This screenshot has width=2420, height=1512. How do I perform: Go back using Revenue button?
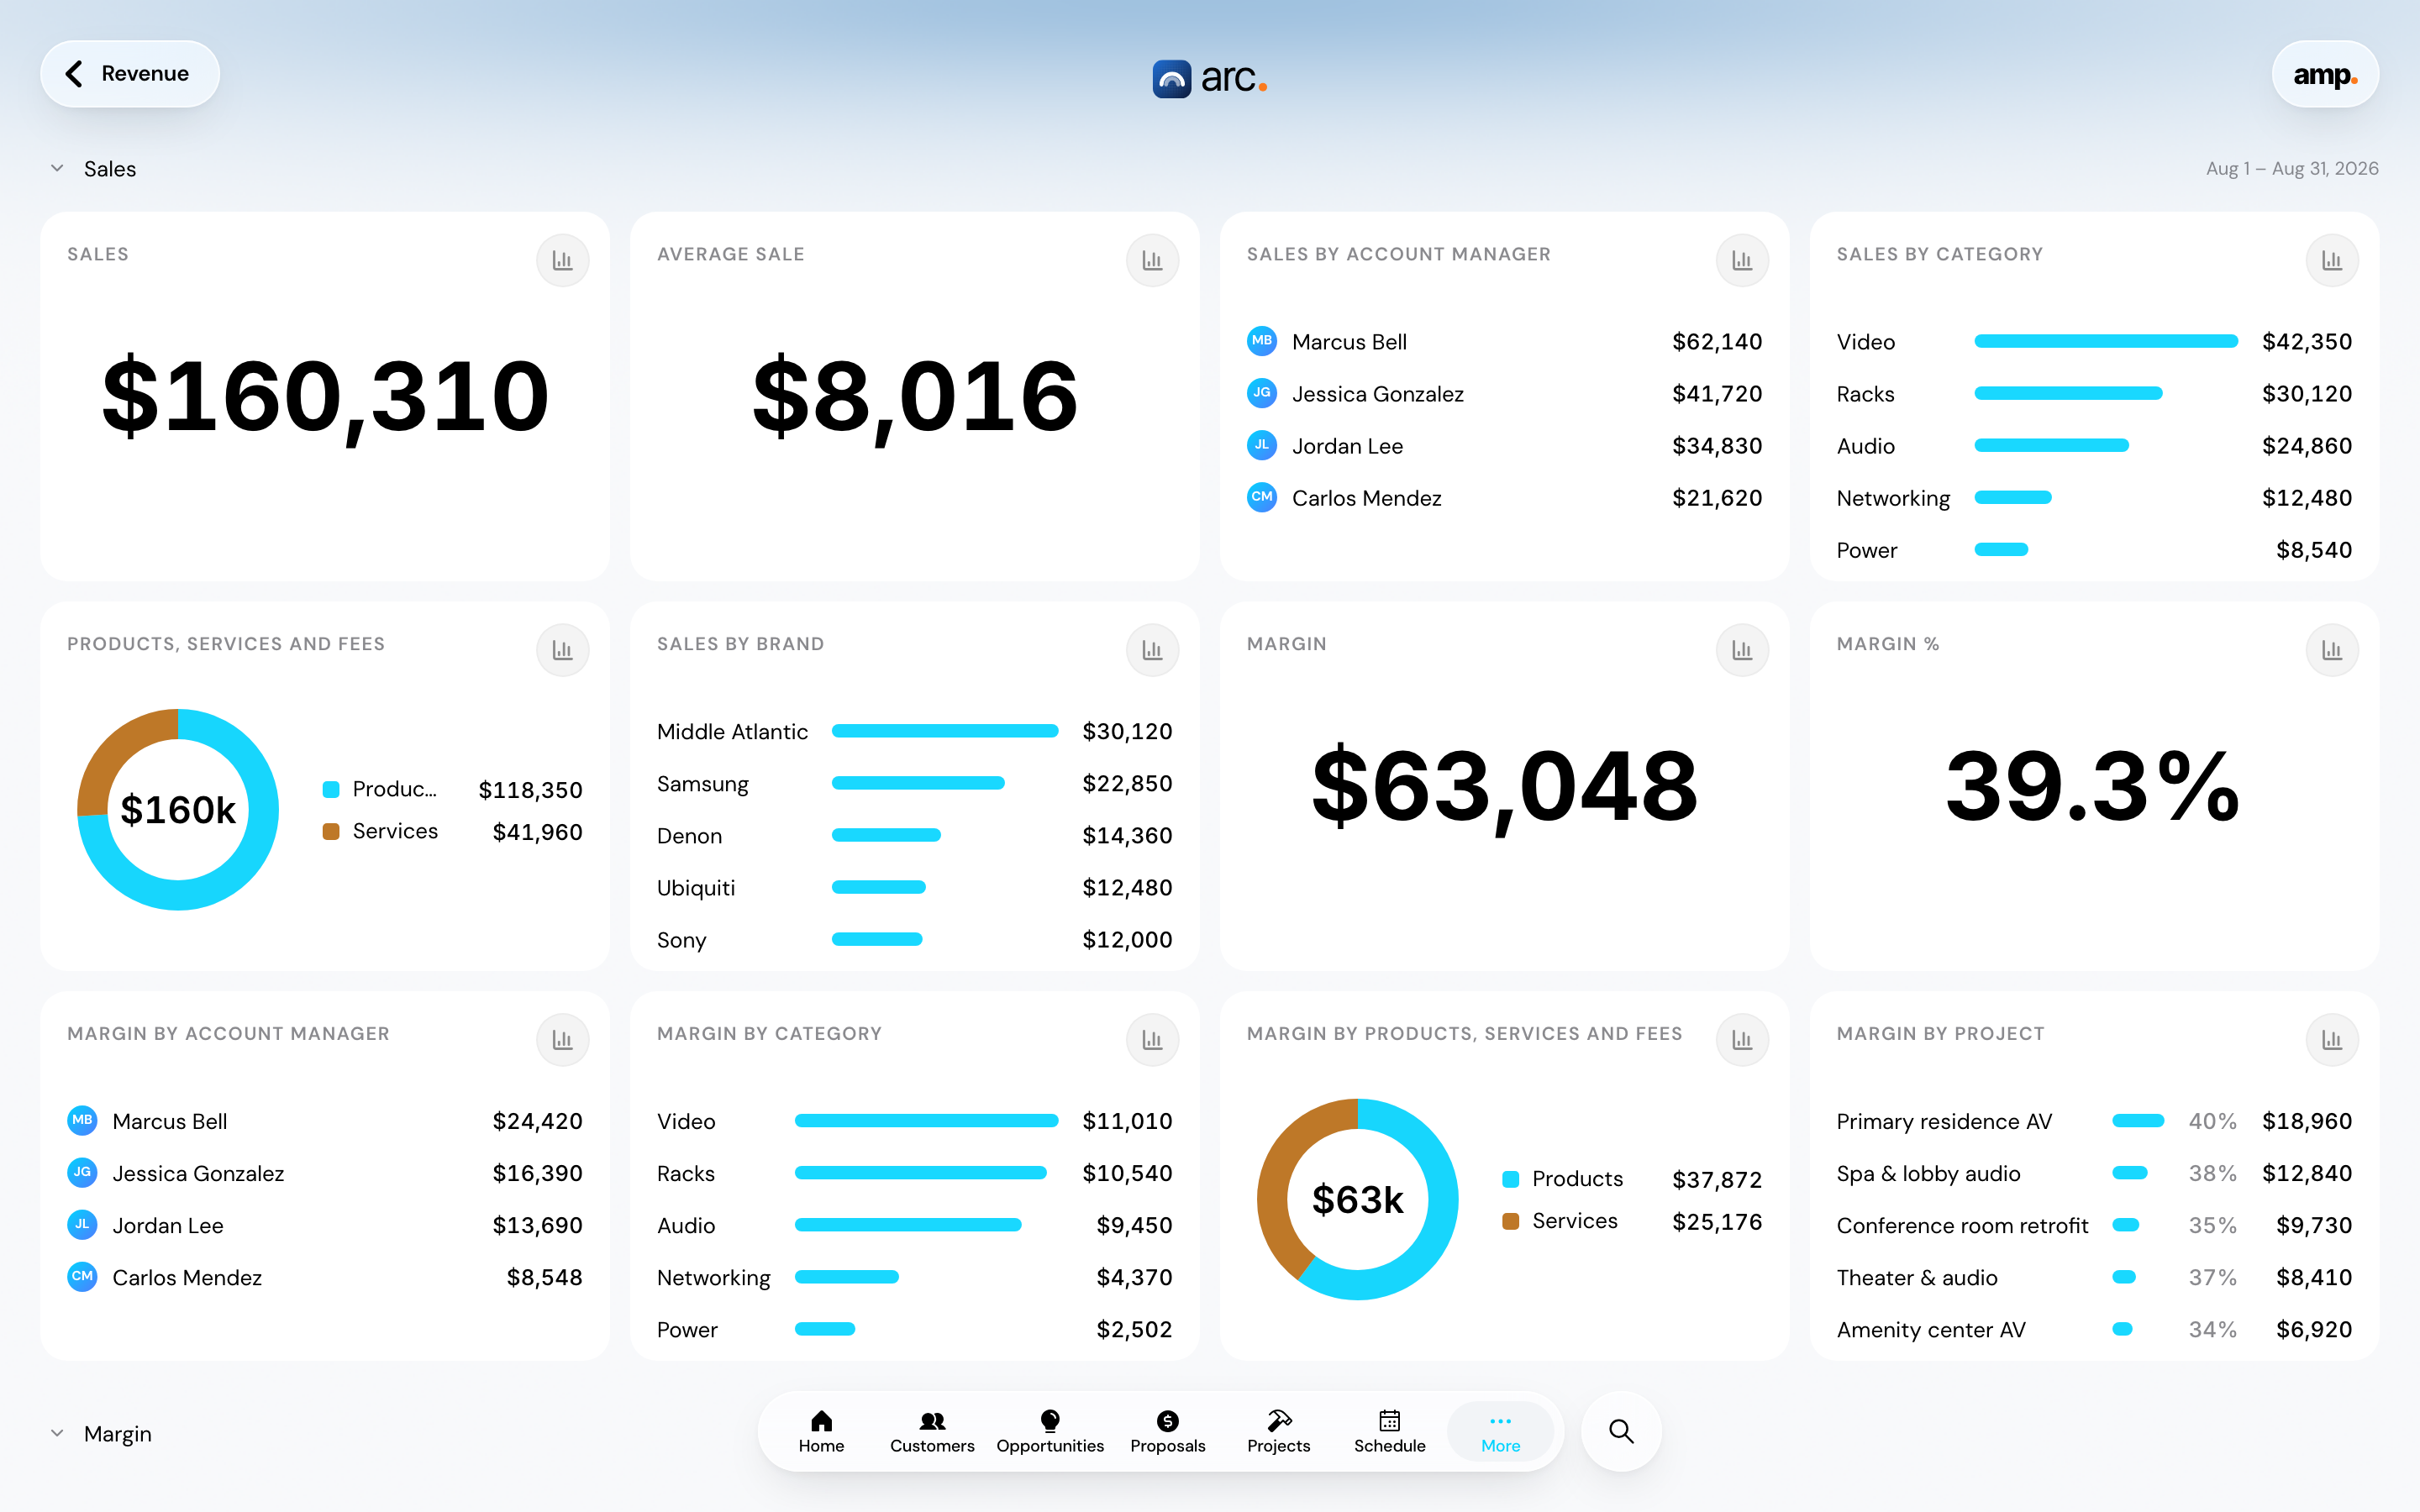point(130,74)
